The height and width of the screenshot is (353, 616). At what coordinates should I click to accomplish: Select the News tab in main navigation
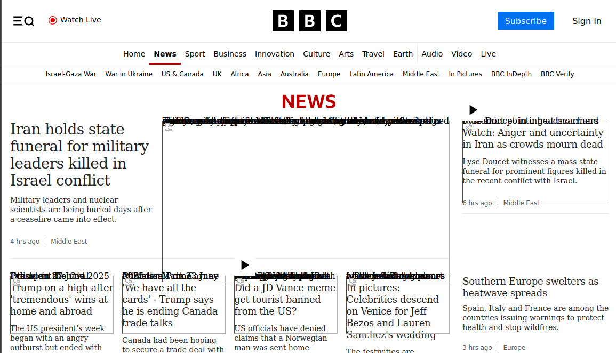click(165, 54)
